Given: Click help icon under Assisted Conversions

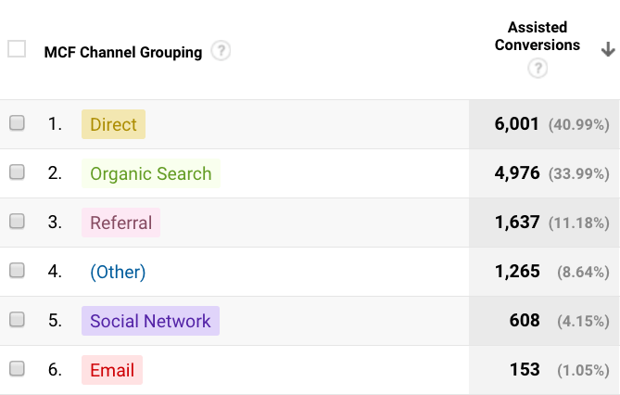Looking at the screenshot, I should pos(538,69).
